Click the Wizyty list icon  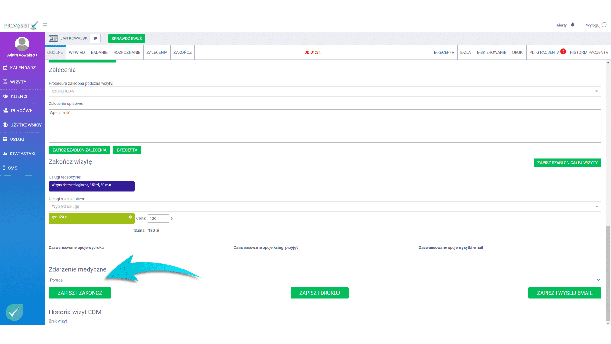[x=5, y=82]
